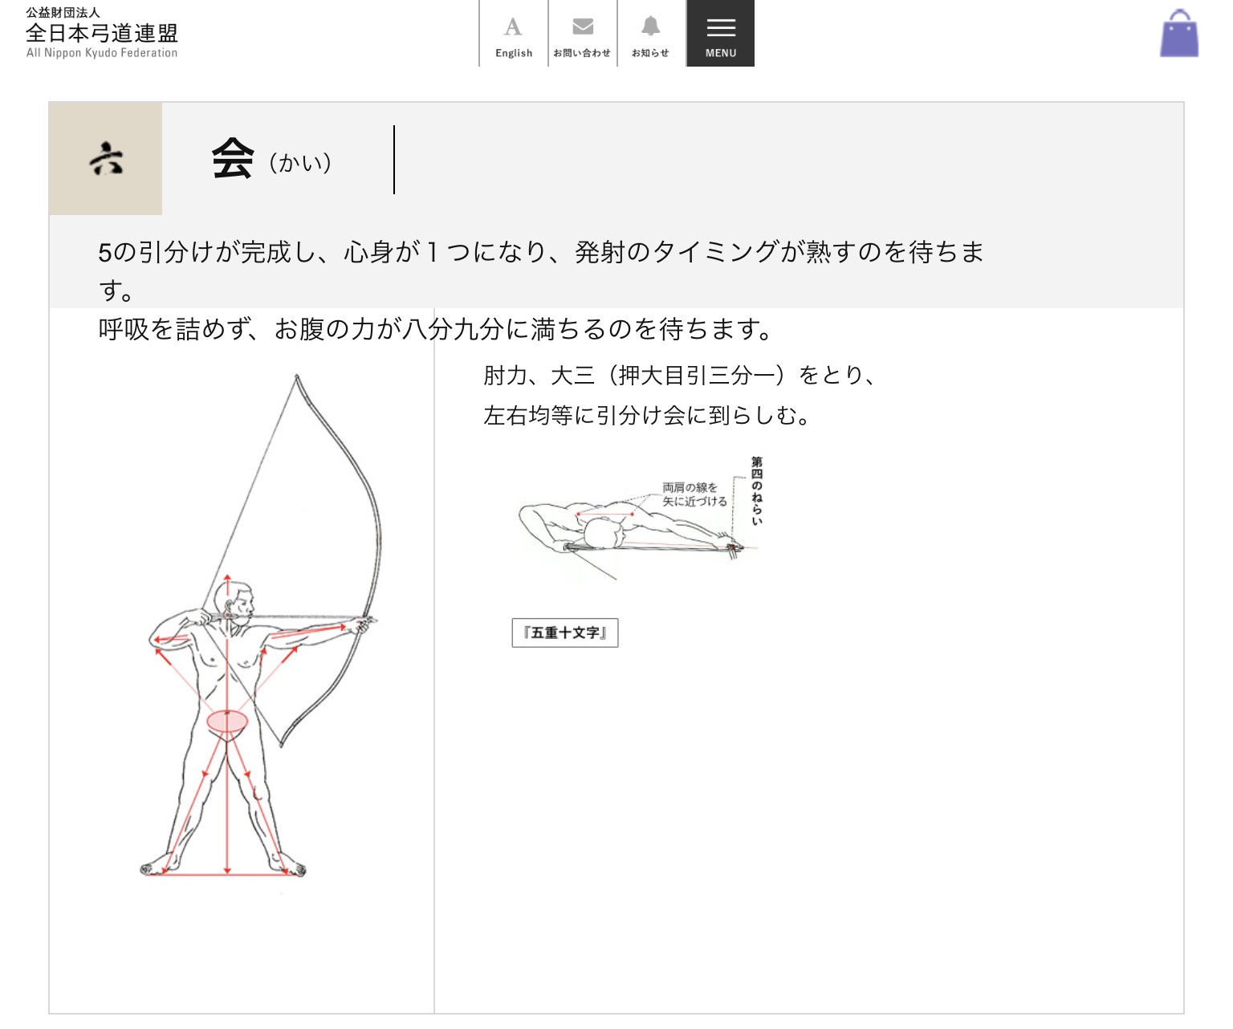The width and height of the screenshot is (1233, 1029).
Task: Click the 左右均等に引分け会に到らしむ text
Action: (x=647, y=415)
